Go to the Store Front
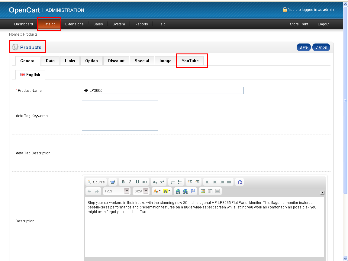Image resolution: width=348 pixels, height=261 pixels. pos(299,24)
